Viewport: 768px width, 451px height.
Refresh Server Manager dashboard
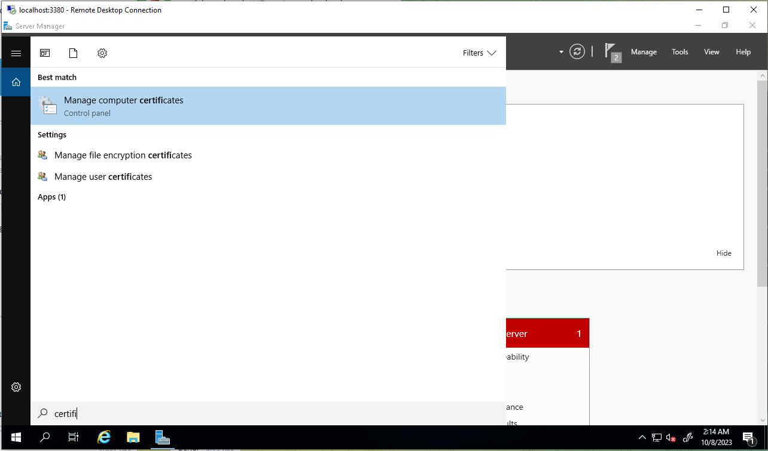(x=577, y=52)
